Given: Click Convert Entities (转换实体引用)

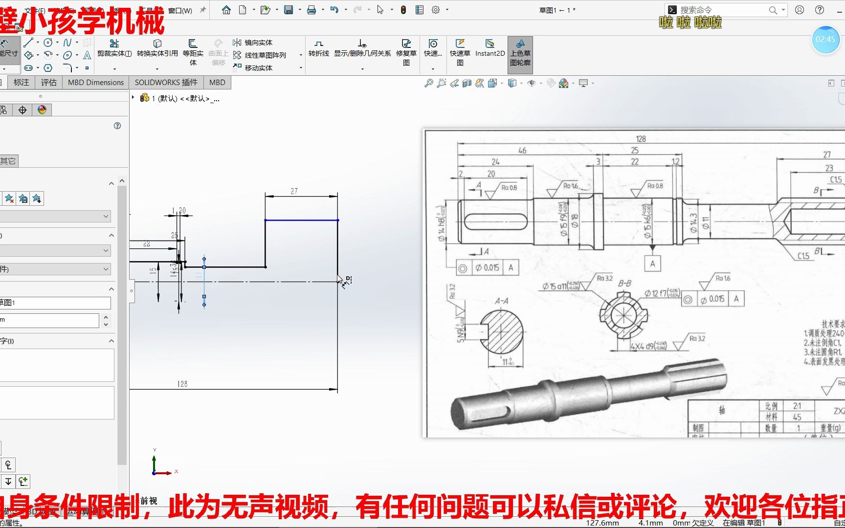Looking at the screenshot, I should pyautogui.click(x=157, y=48).
